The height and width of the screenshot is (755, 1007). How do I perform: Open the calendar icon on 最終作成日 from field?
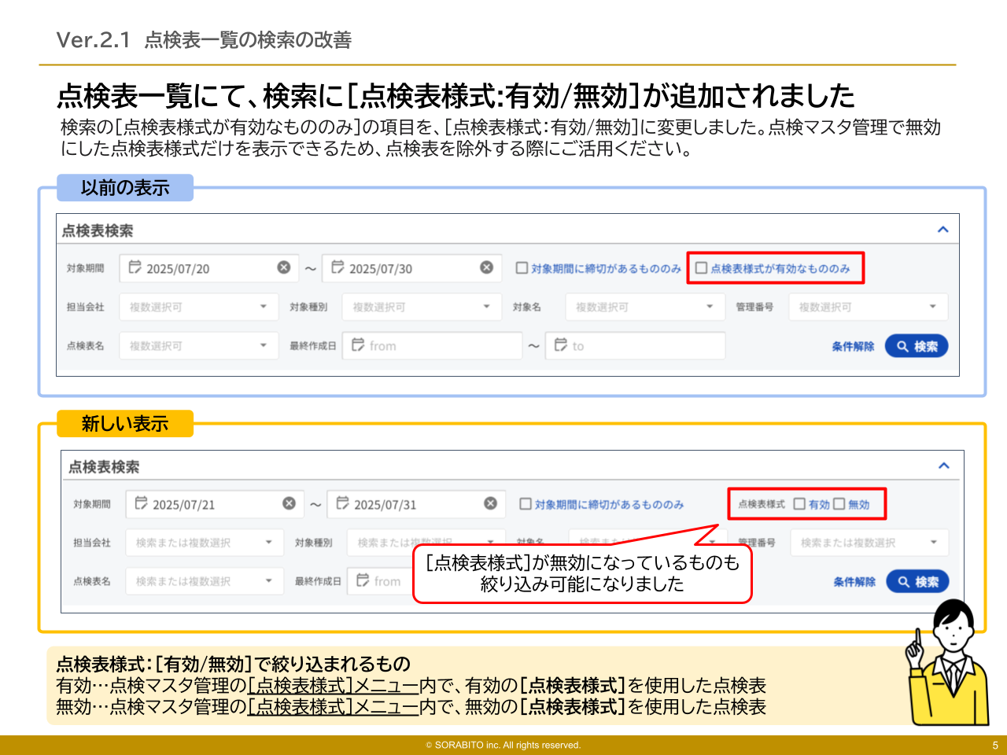[359, 345]
